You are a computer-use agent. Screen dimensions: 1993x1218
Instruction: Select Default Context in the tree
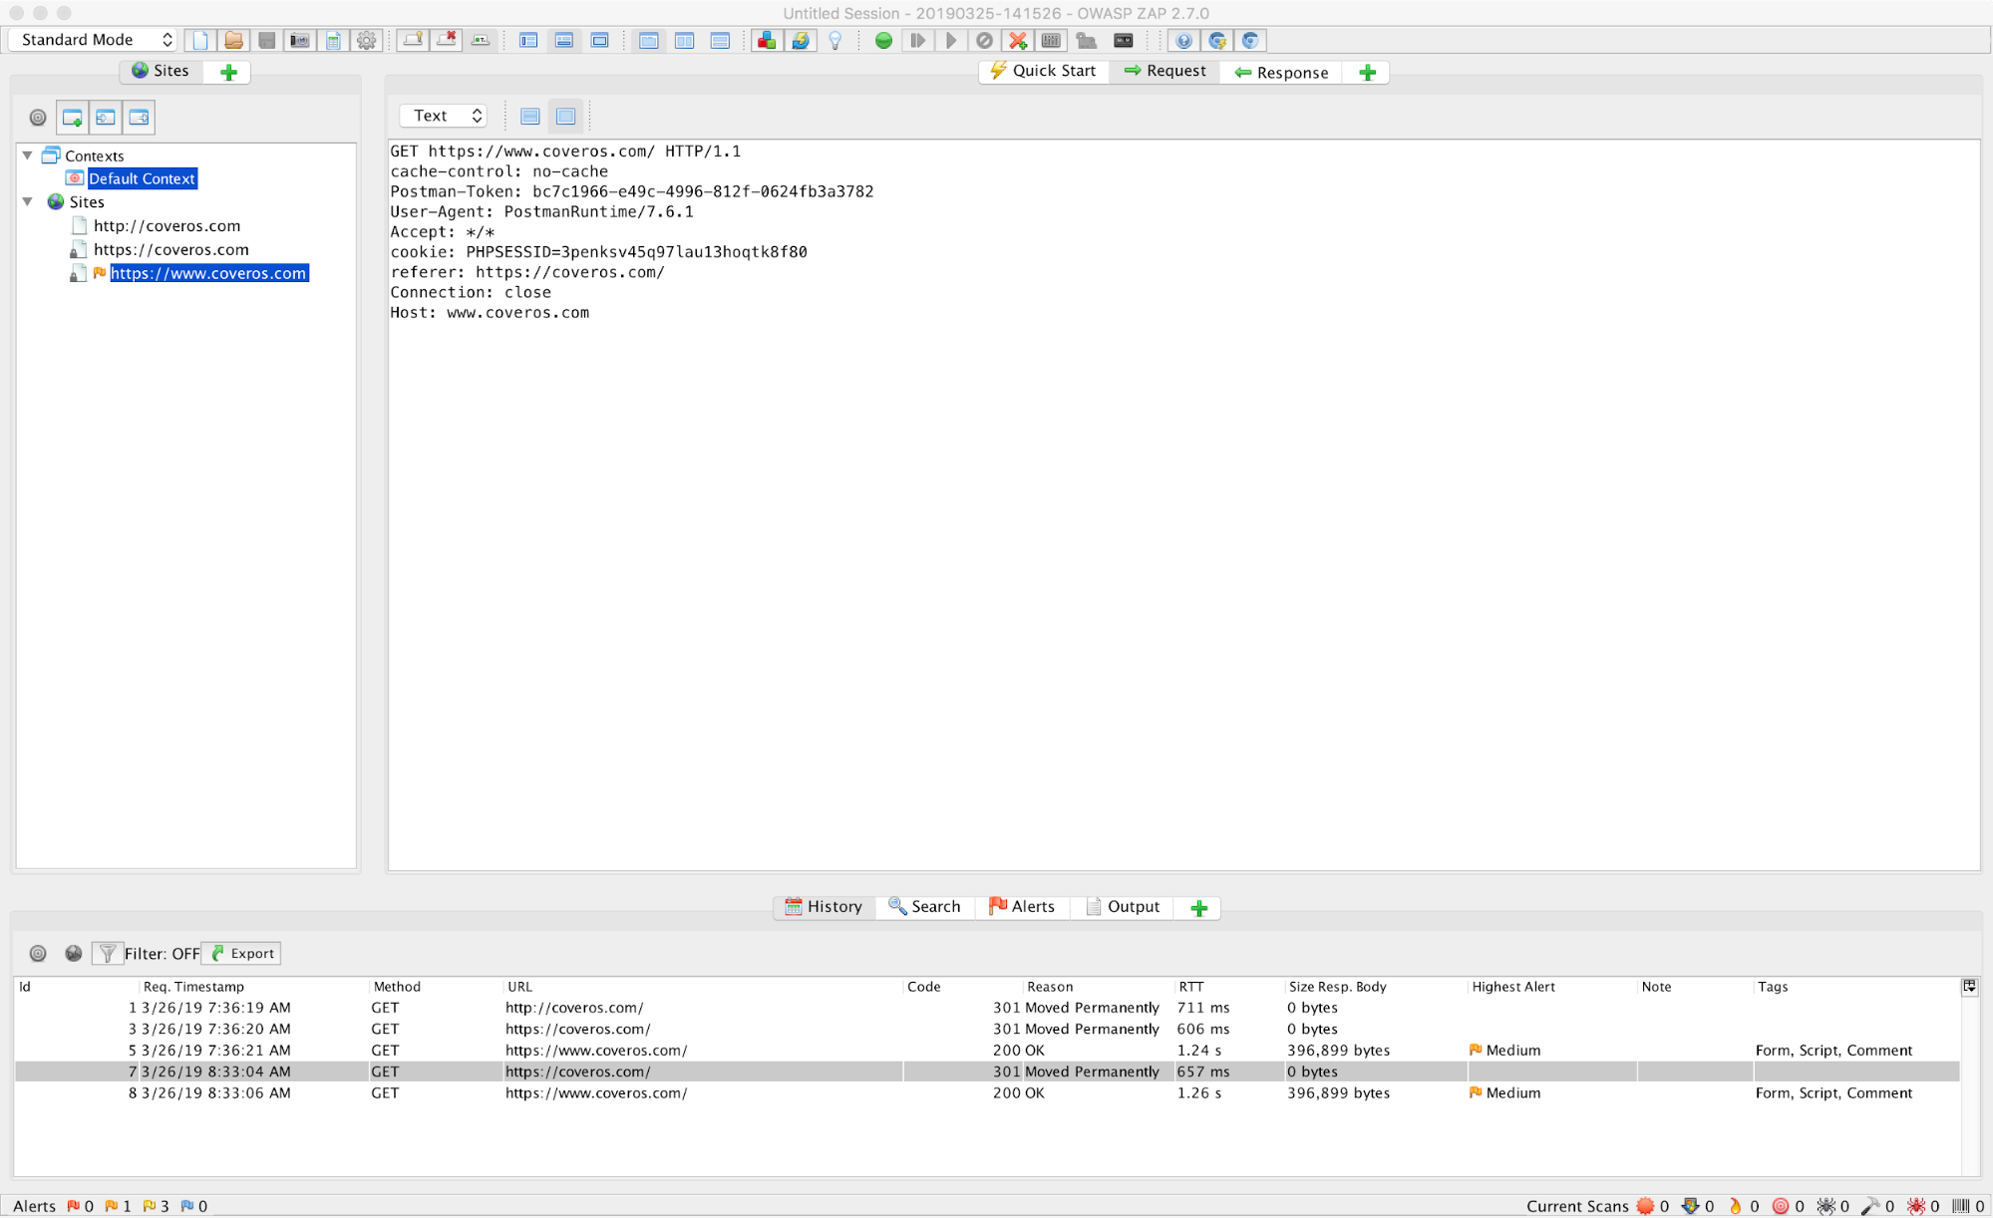(143, 178)
